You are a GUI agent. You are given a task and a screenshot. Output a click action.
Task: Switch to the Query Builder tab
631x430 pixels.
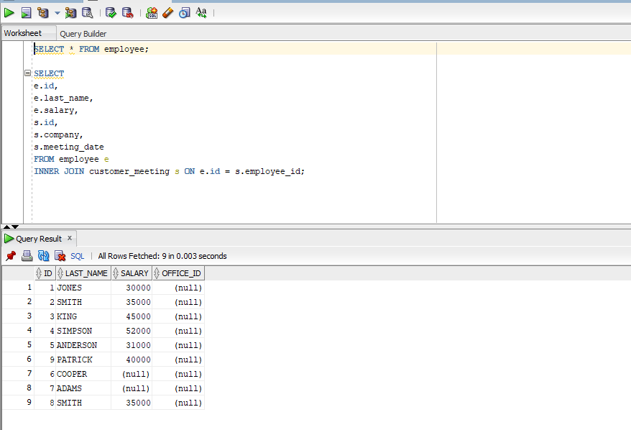(83, 34)
